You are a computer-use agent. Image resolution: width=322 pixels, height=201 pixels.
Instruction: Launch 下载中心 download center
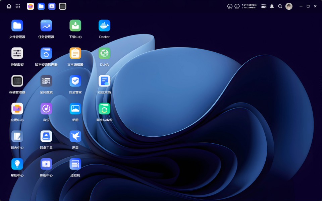coord(75,26)
